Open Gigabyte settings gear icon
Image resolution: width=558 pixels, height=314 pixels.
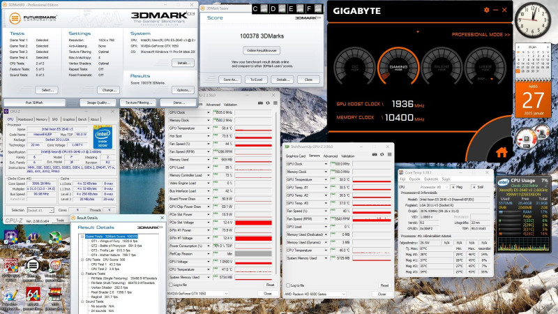486,10
